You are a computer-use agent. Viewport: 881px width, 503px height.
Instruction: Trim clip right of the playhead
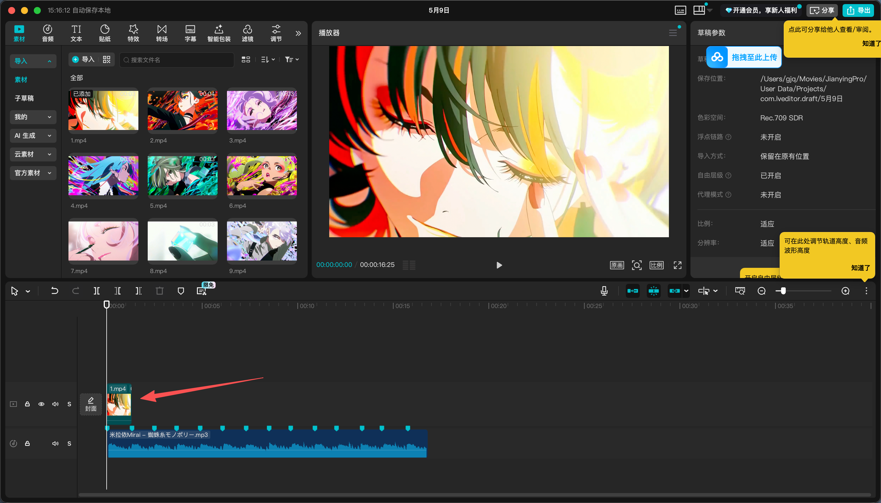coord(138,291)
